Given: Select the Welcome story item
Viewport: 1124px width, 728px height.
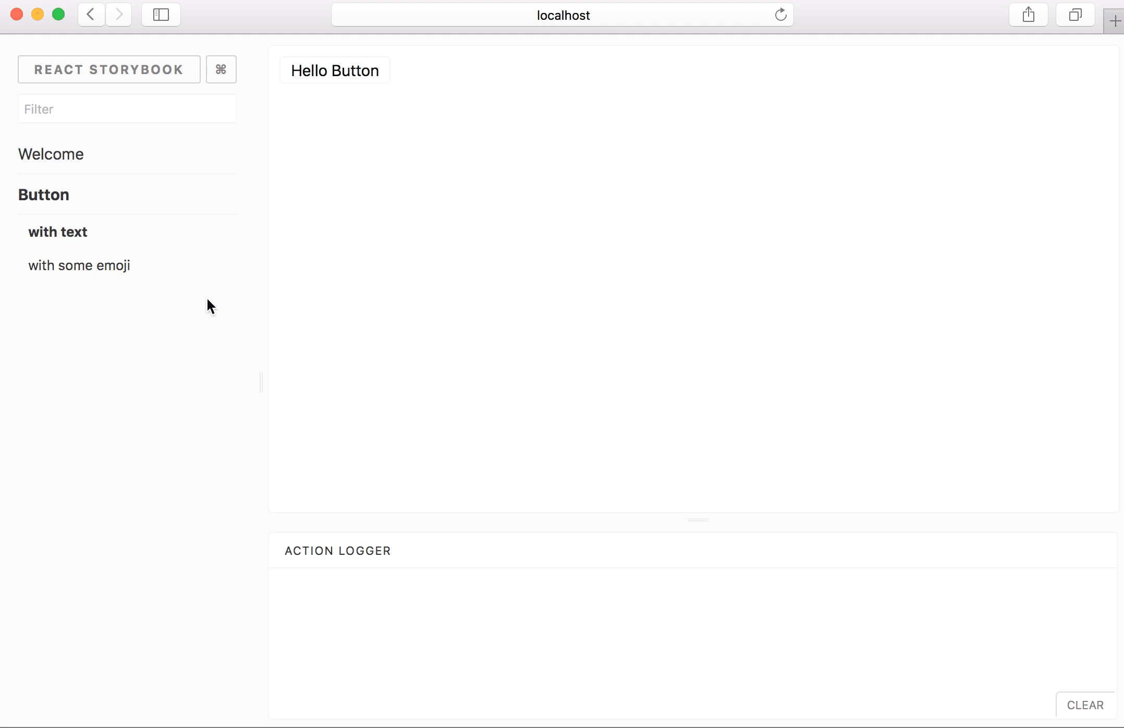Looking at the screenshot, I should click(51, 154).
